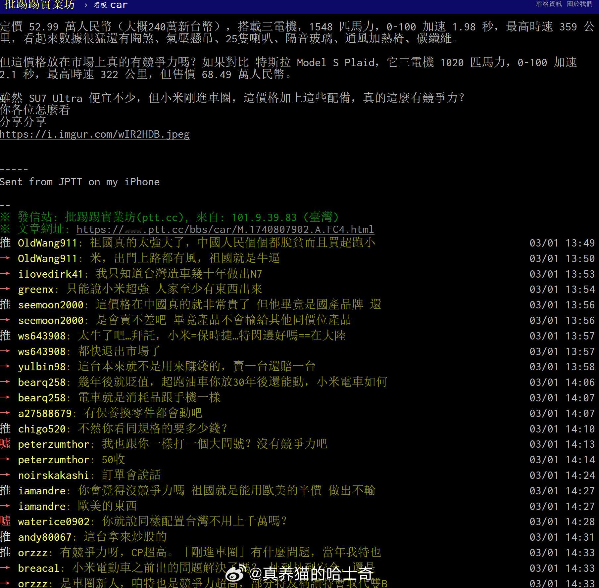The width and height of the screenshot is (599, 588).
Task: Click username a27588679
Action: point(45,414)
